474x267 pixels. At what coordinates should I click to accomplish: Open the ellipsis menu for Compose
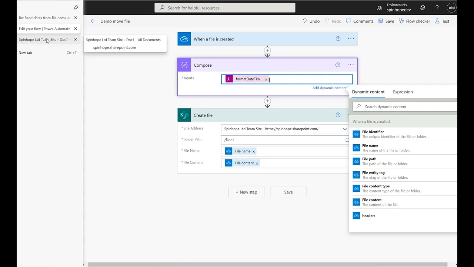coord(350,65)
